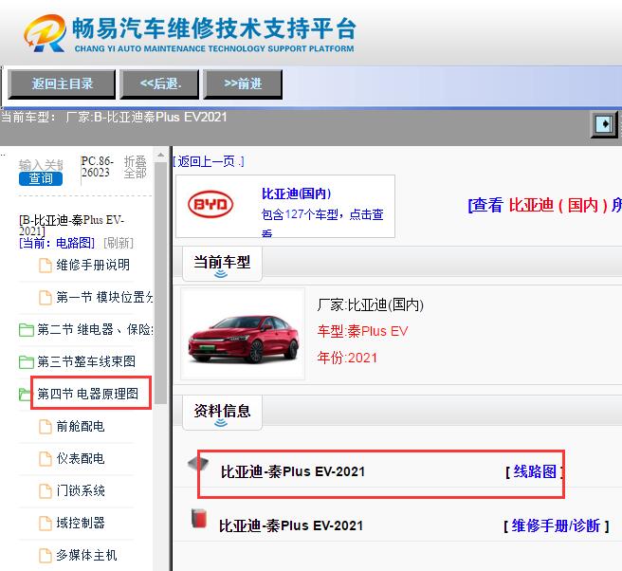
Task: Collapse the 第四节 电器原理图 folder icon
Action: [25, 394]
